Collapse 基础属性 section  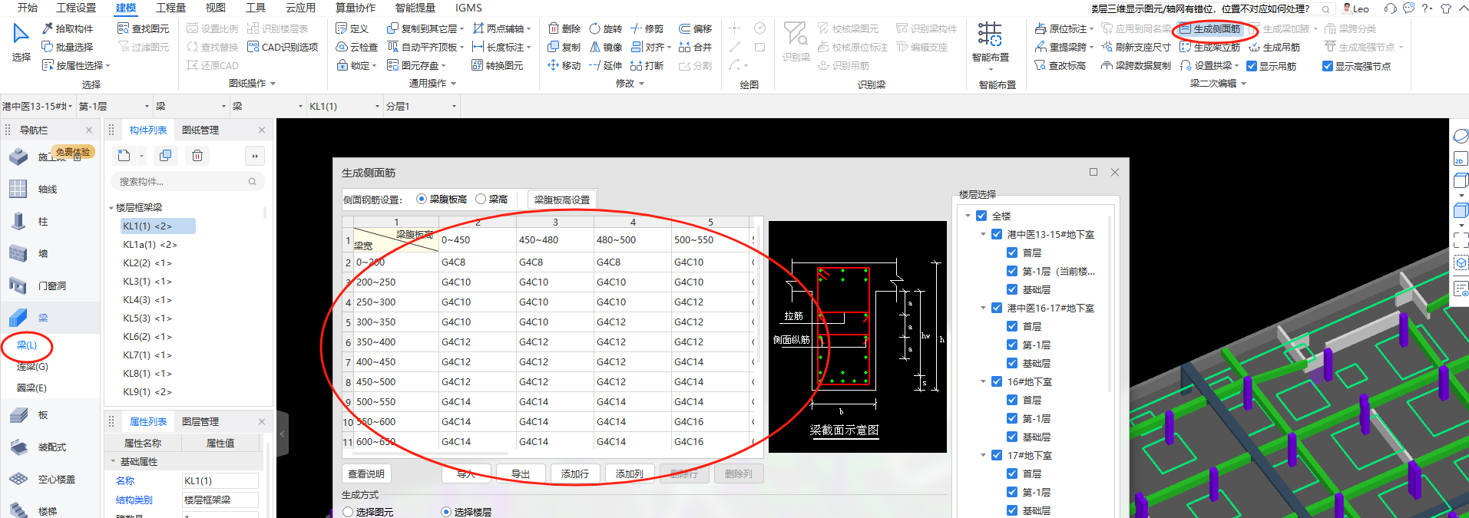tap(113, 461)
